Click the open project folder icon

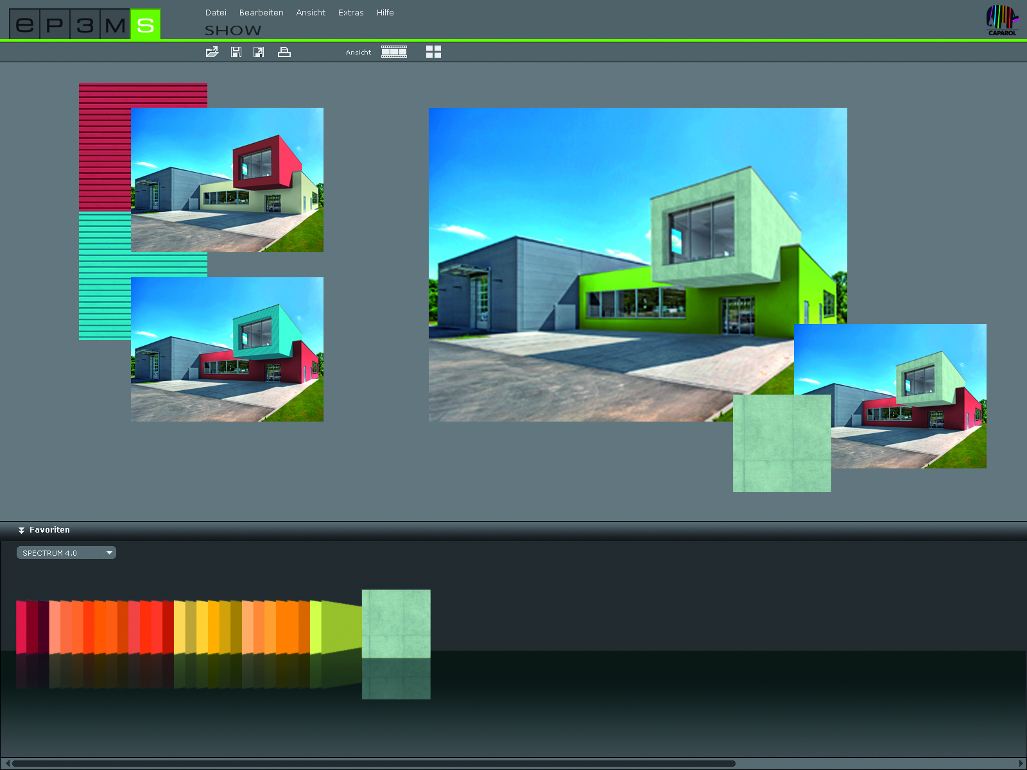click(x=212, y=52)
